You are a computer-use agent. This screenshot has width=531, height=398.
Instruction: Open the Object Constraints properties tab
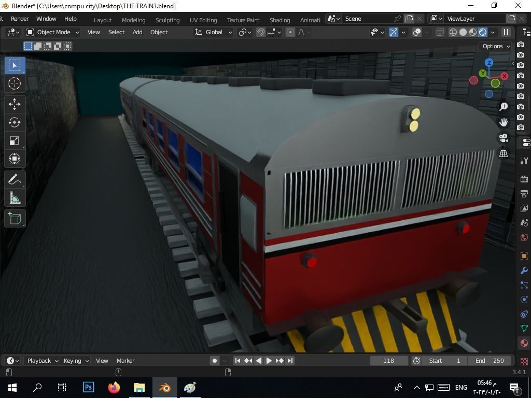524,314
